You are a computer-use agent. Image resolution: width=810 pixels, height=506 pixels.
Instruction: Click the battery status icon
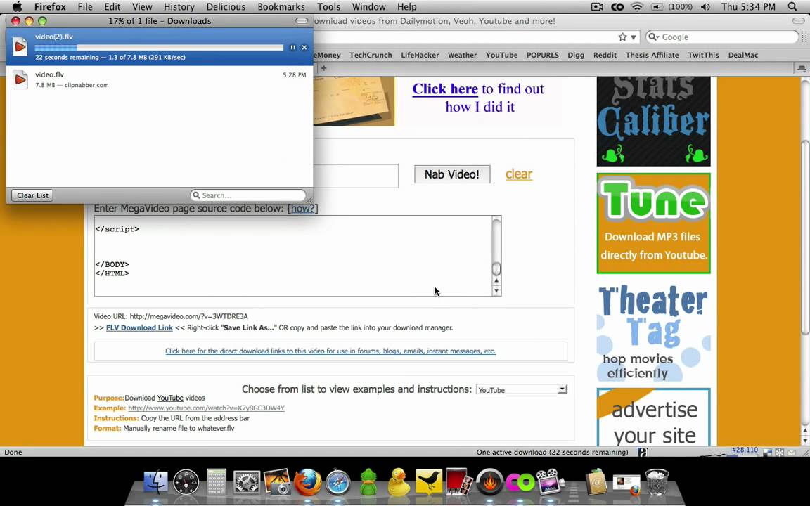(657, 7)
